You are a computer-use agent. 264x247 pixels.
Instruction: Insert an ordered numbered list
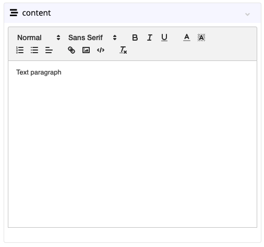pyautogui.click(x=20, y=50)
